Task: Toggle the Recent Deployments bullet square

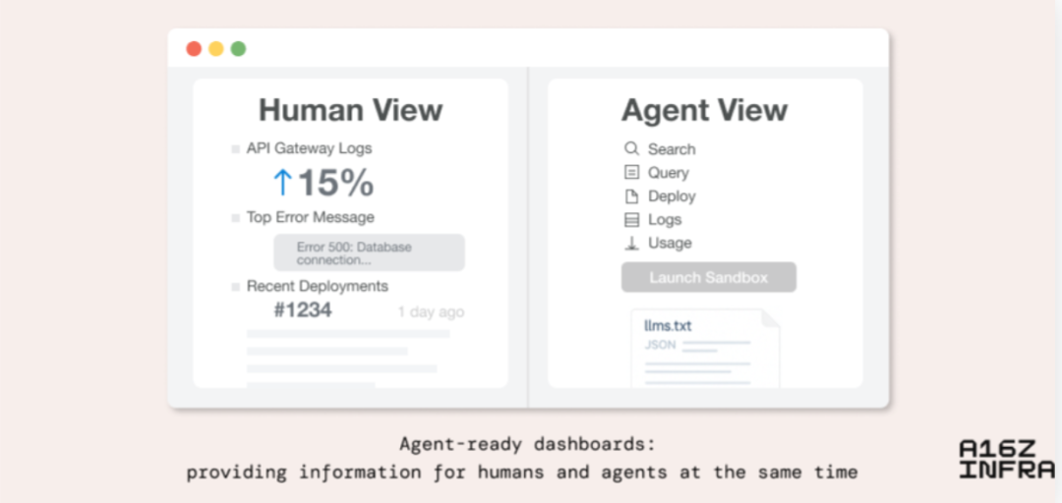Action: (235, 287)
